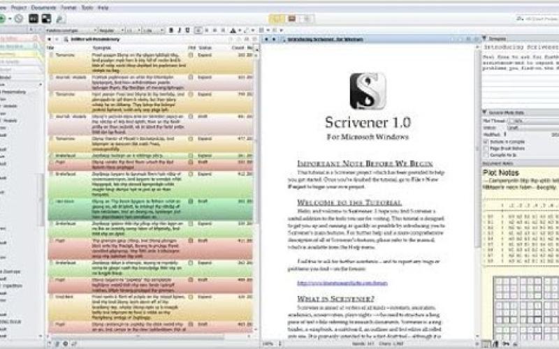Viewport: 559px width, 349px height.
Task: Click the key-shaped toolbar icon
Action: click(60, 19)
